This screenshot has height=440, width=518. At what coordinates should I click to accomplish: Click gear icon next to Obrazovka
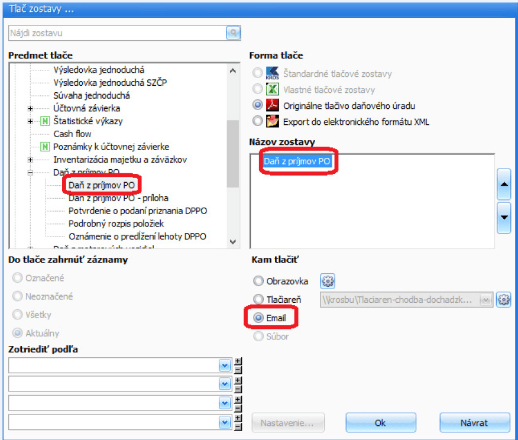tap(328, 281)
